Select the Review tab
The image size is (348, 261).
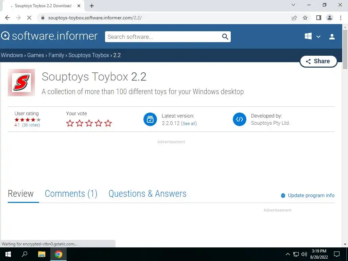21,193
